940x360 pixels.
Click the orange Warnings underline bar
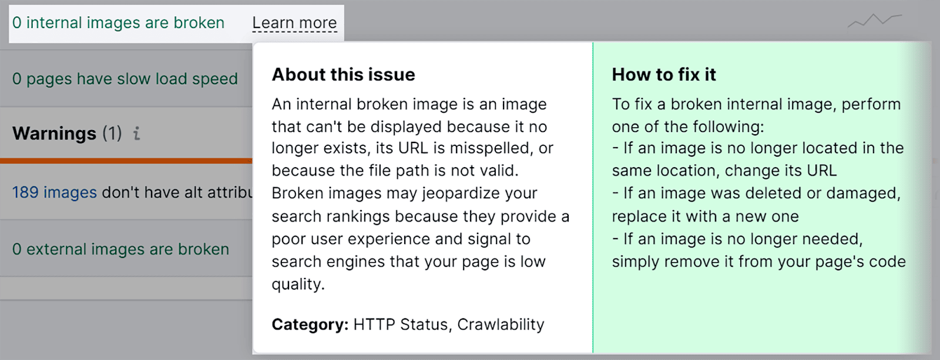click(x=126, y=160)
